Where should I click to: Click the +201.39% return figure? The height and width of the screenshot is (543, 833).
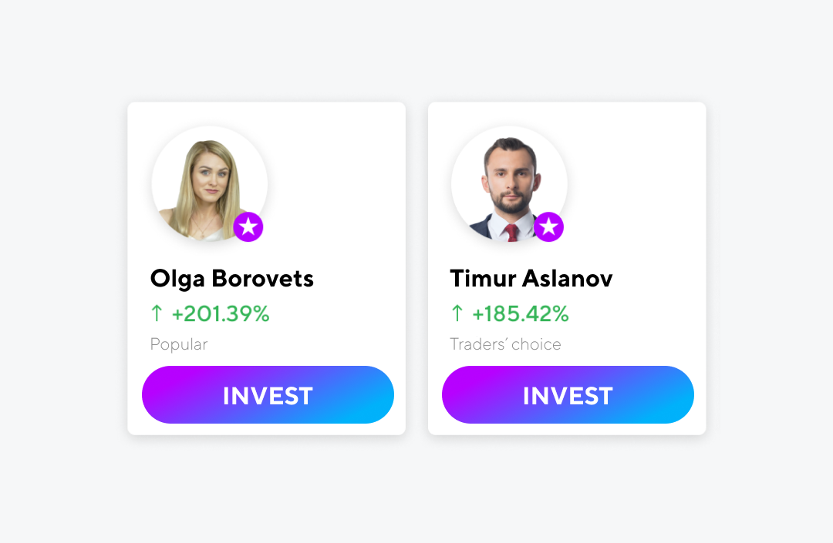coord(221,313)
